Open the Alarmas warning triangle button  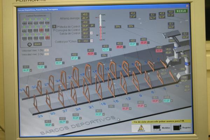pyautogui.click(x=141, y=128)
